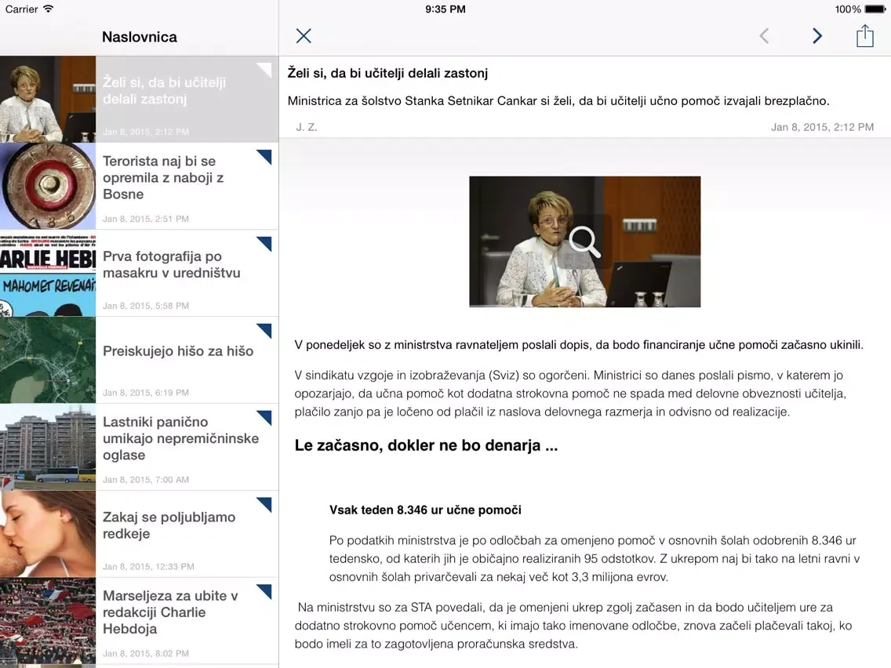Open kissing couple thumbnail
This screenshot has width=891, height=668.
click(48, 533)
